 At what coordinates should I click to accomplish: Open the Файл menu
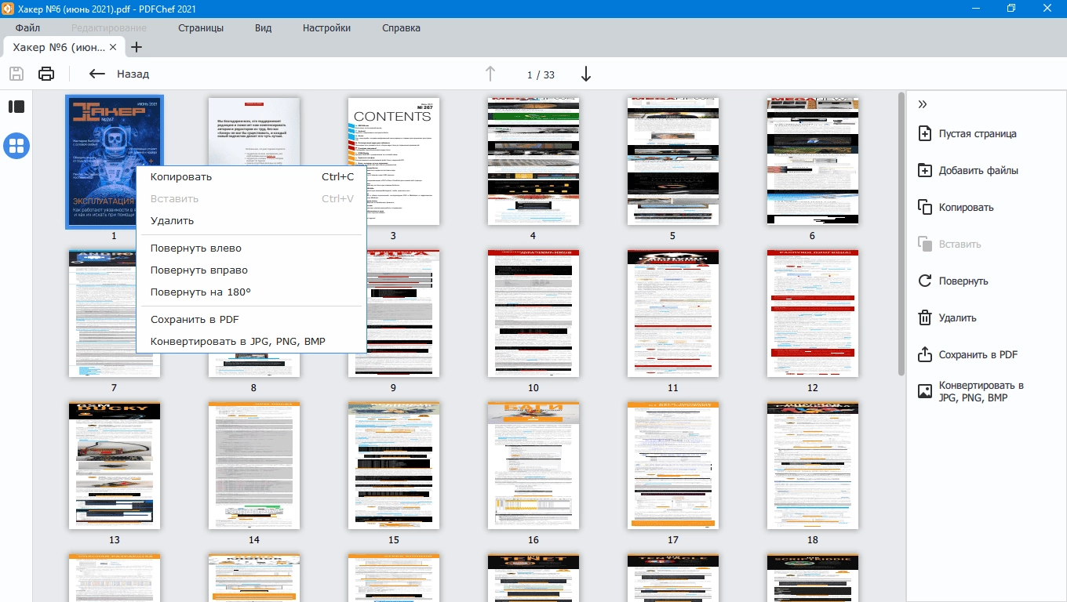click(x=27, y=27)
